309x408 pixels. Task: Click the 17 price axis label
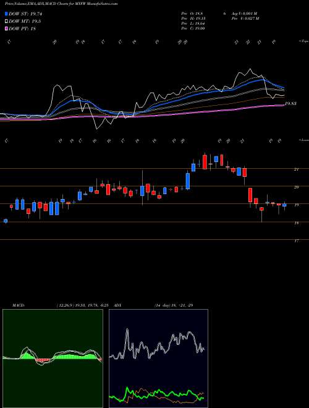tap(296, 241)
